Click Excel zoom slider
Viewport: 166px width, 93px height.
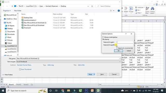pos(157,87)
